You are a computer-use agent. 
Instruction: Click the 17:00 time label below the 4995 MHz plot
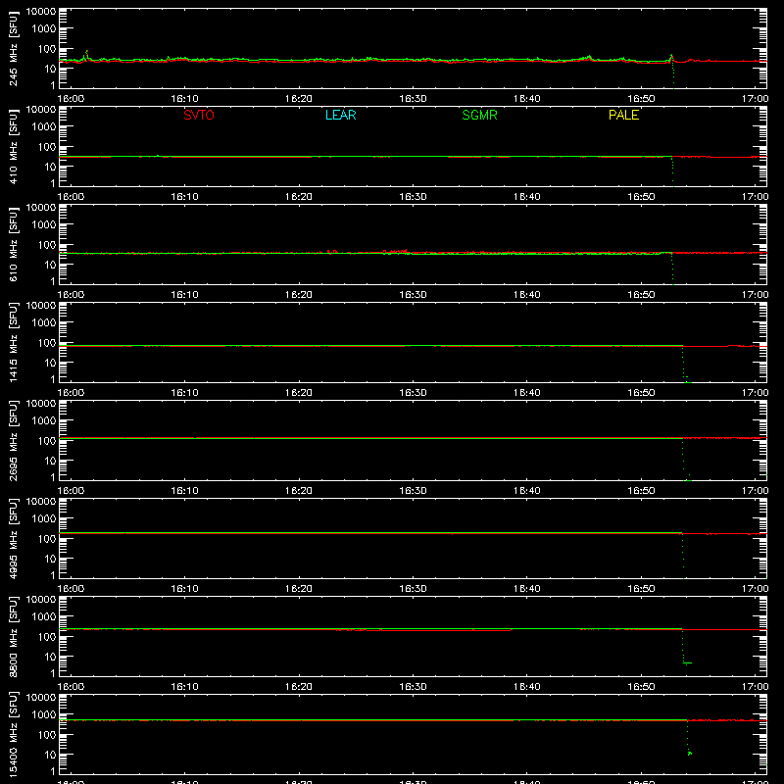pos(755,589)
